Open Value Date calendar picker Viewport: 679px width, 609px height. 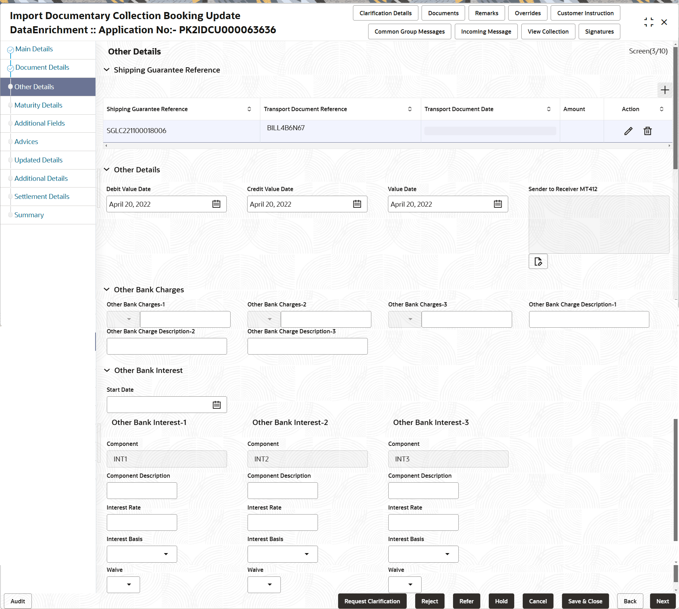click(498, 204)
